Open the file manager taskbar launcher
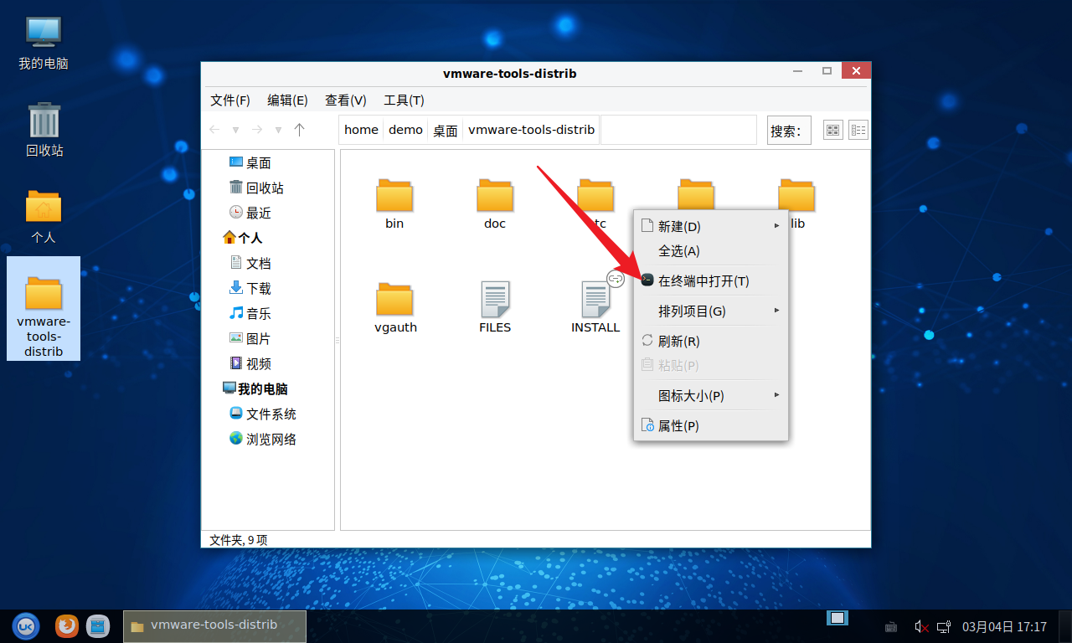This screenshot has width=1072, height=643. click(98, 625)
